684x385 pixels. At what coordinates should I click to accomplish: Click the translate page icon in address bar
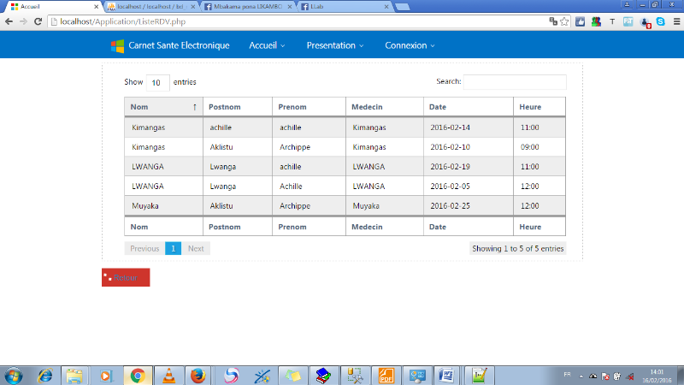553,21
